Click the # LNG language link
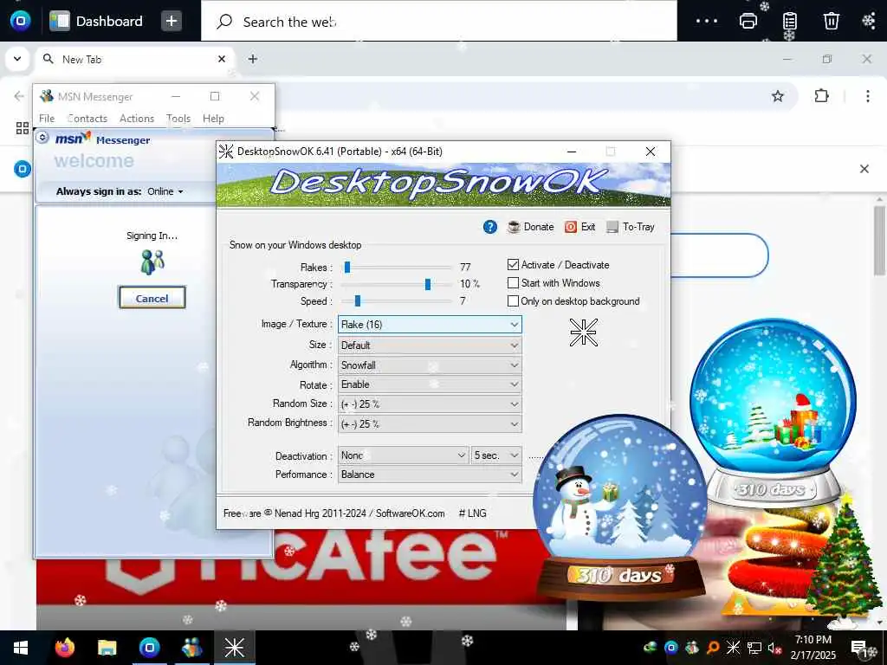 [472, 513]
